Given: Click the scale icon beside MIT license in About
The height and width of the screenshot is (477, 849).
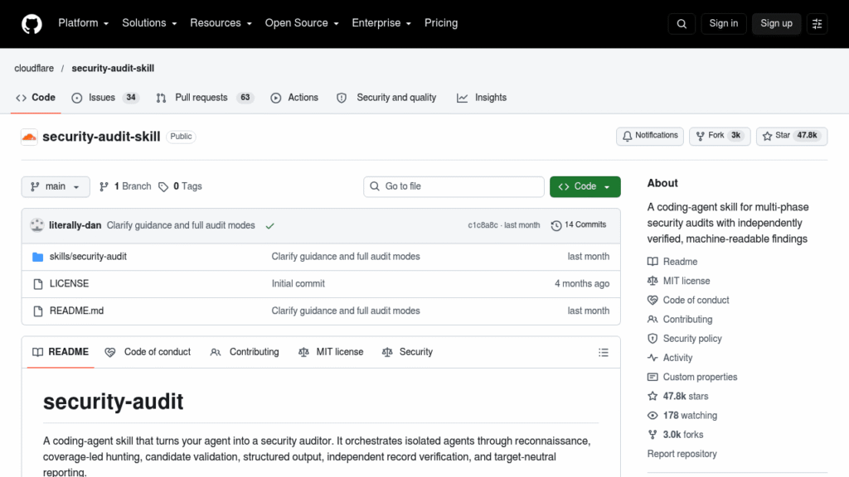Looking at the screenshot, I should point(653,281).
